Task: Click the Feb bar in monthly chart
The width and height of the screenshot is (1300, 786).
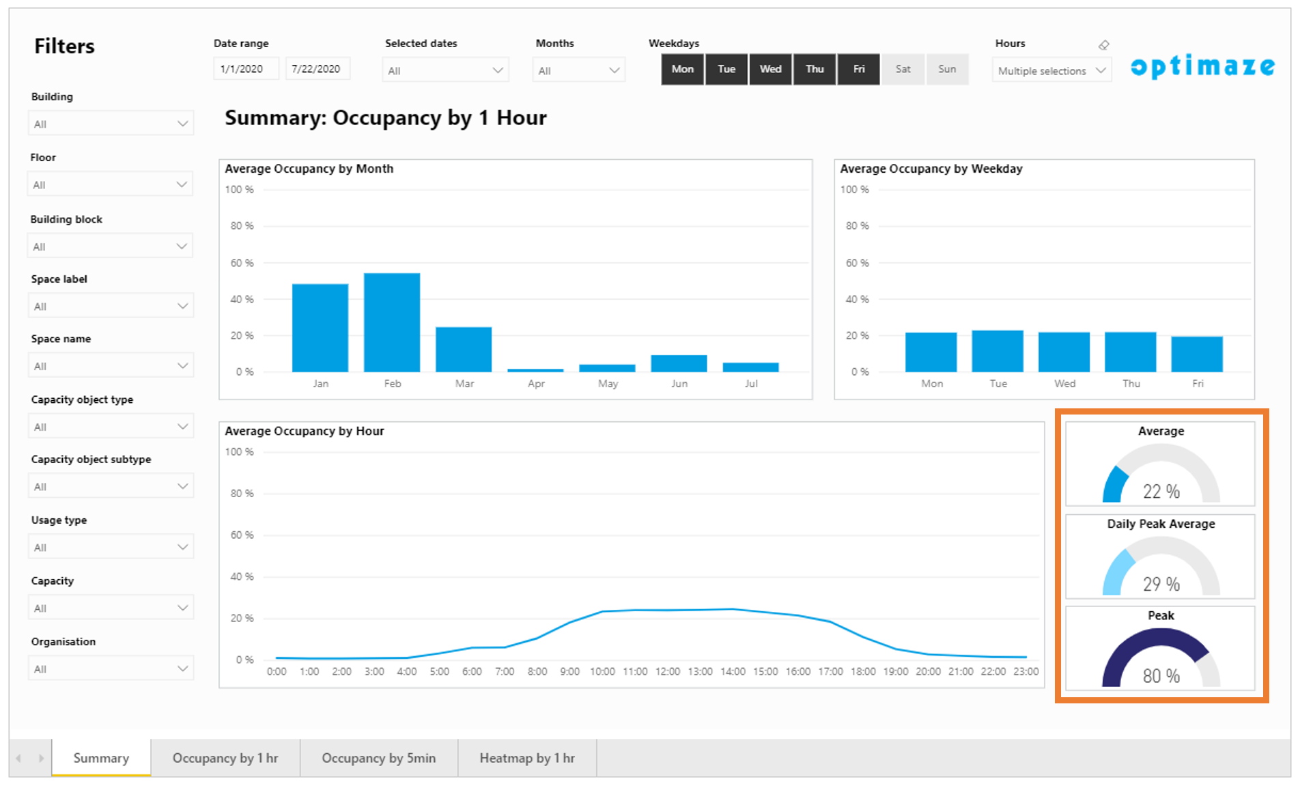Action: [x=392, y=322]
